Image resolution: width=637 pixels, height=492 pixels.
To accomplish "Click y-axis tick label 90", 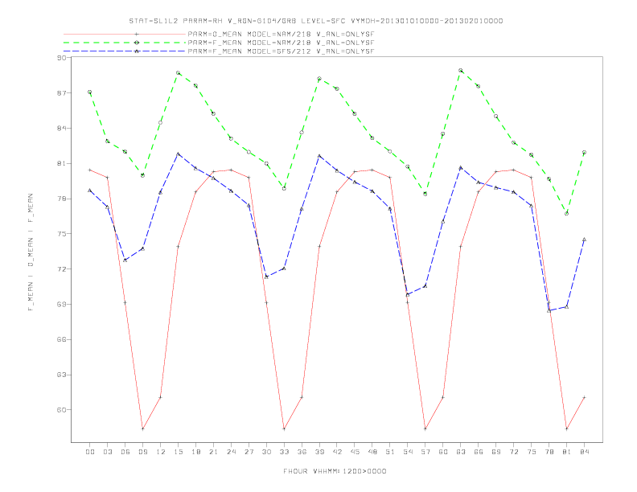I will click(x=61, y=58).
